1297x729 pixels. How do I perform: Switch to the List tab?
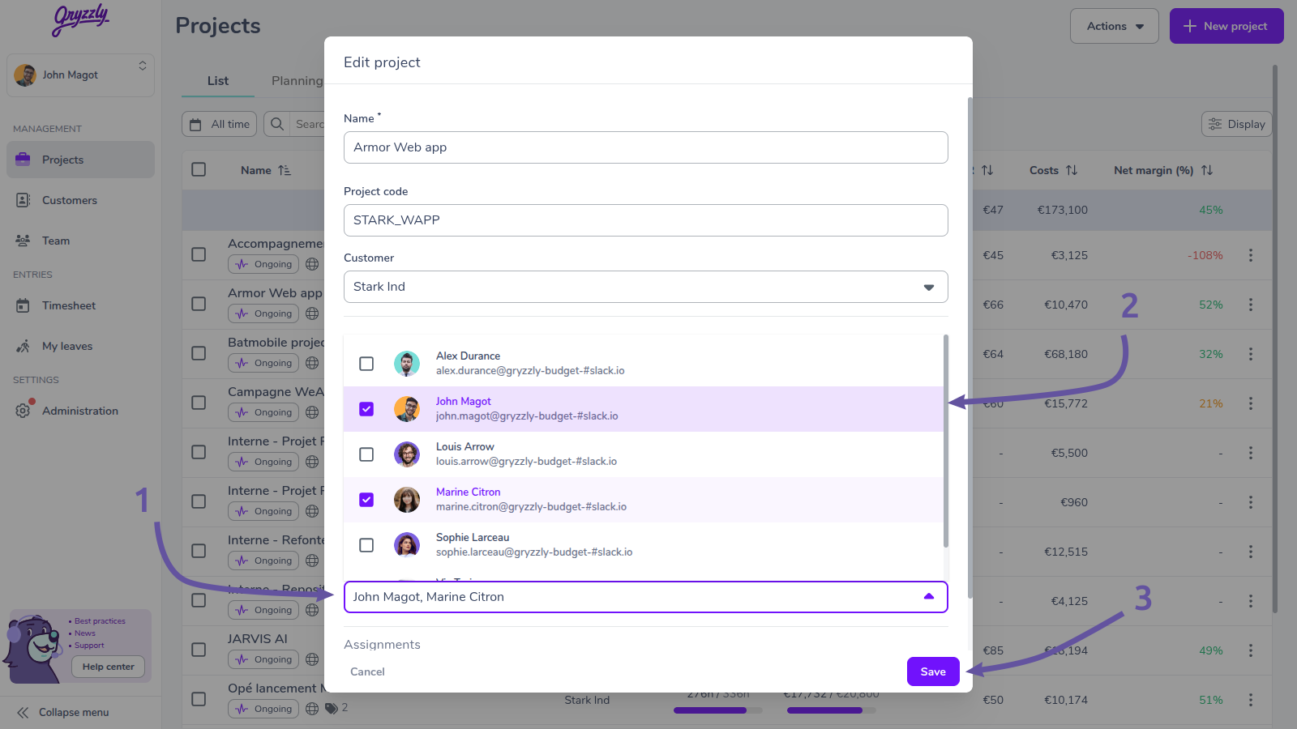pyautogui.click(x=218, y=80)
